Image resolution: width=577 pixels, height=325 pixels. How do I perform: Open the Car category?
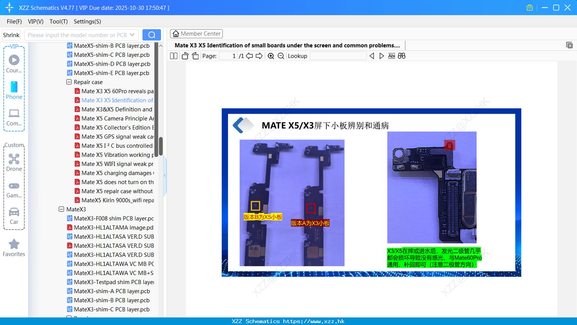(14, 216)
